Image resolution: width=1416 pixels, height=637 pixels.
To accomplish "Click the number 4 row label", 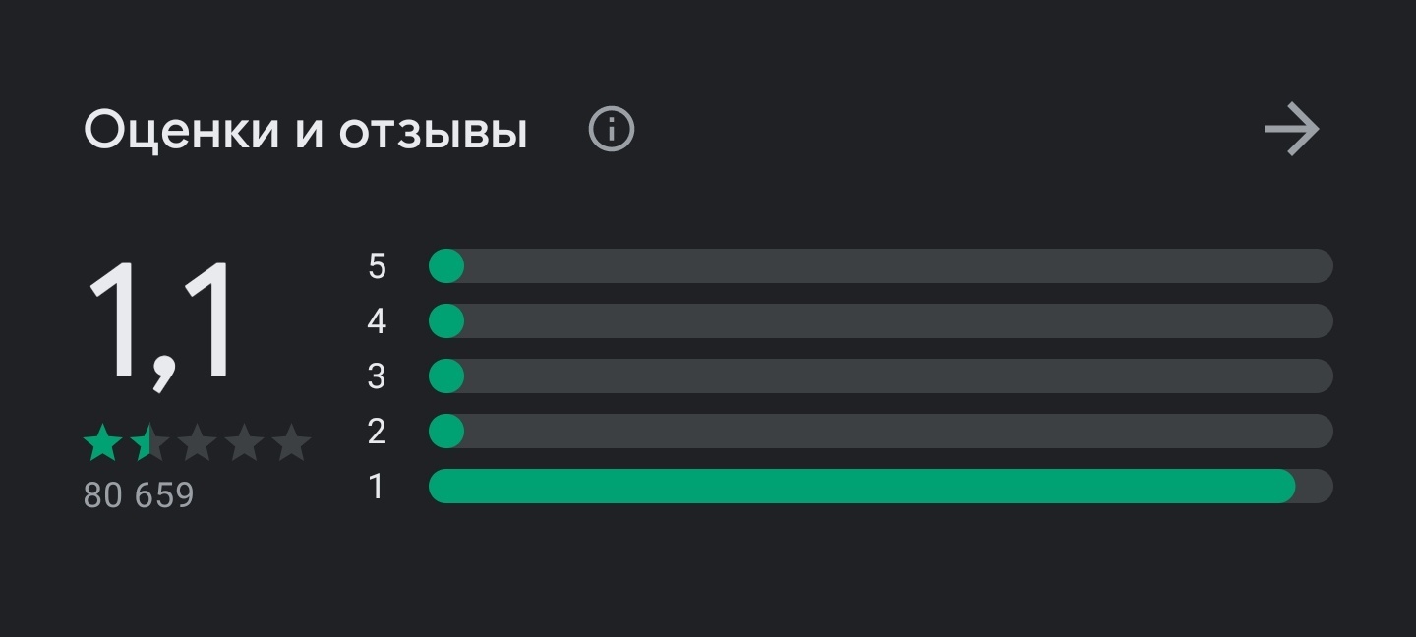I will [377, 321].
